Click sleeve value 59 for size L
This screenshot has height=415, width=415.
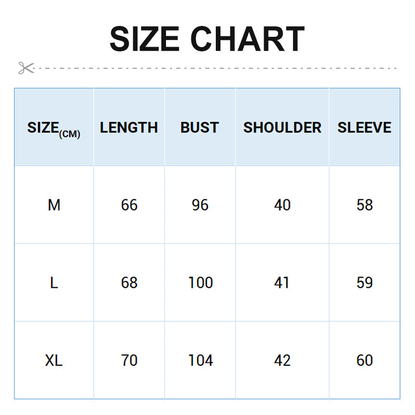(365, 283)
